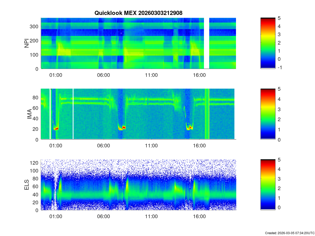Click the 11:00 tick label under IMA panel
This screenshot has width=315, height=236.
click(151, 146)
